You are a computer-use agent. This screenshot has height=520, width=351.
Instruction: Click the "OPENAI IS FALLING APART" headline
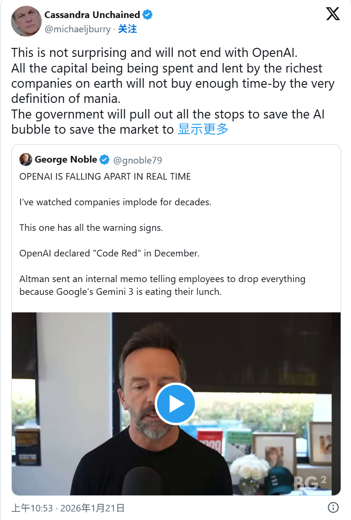[105, 177]
